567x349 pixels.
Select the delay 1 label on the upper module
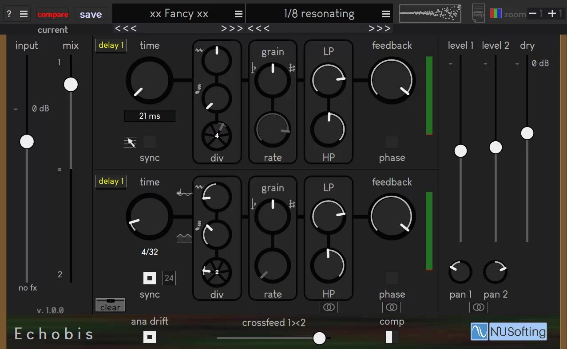coord(110,45)
